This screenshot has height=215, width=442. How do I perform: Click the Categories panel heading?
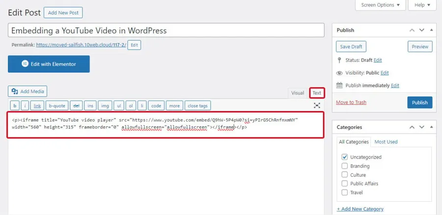pyautogui.click(x=350, y=127)
